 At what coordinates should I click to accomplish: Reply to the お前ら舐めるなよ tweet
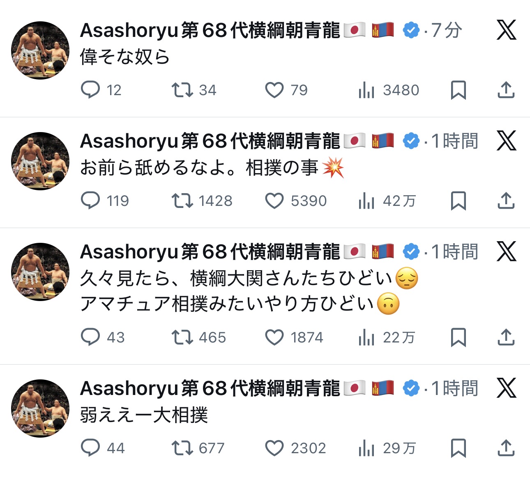(90, 201)
